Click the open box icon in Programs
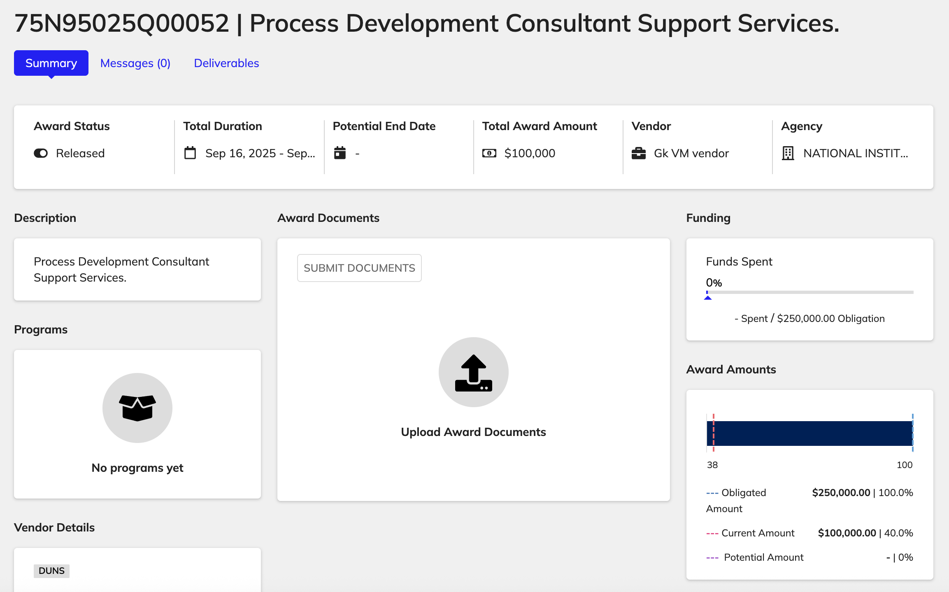Screen dimensions: 949x592 (x=137, y=408)
